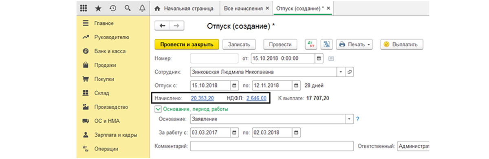Image resolution: width=489 pixels, height=159 pixels.
Task: Click the Провести button
Action: tap(280, 44)
